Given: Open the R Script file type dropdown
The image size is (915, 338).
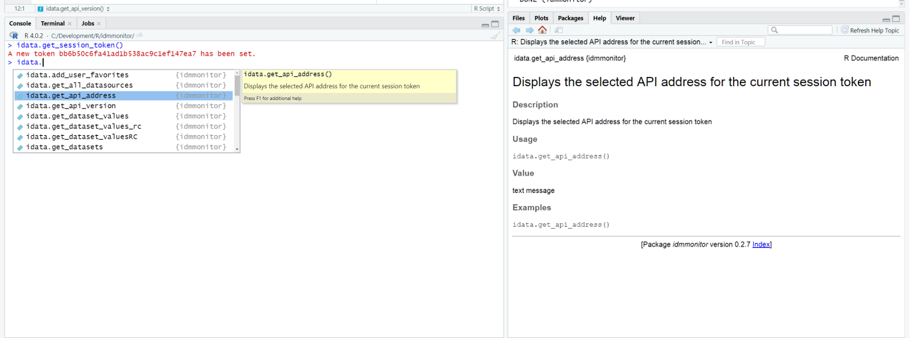Looking at the screenshot, I should 486,9.
